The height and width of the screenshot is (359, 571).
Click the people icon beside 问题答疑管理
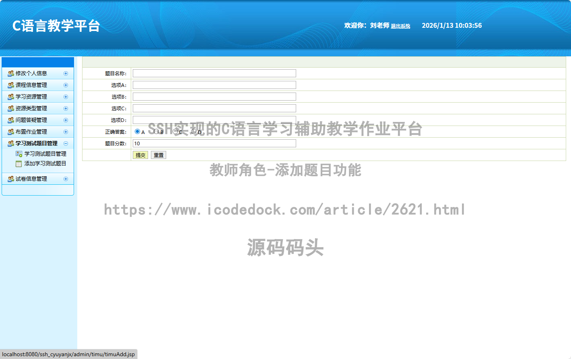coord(11,120)
